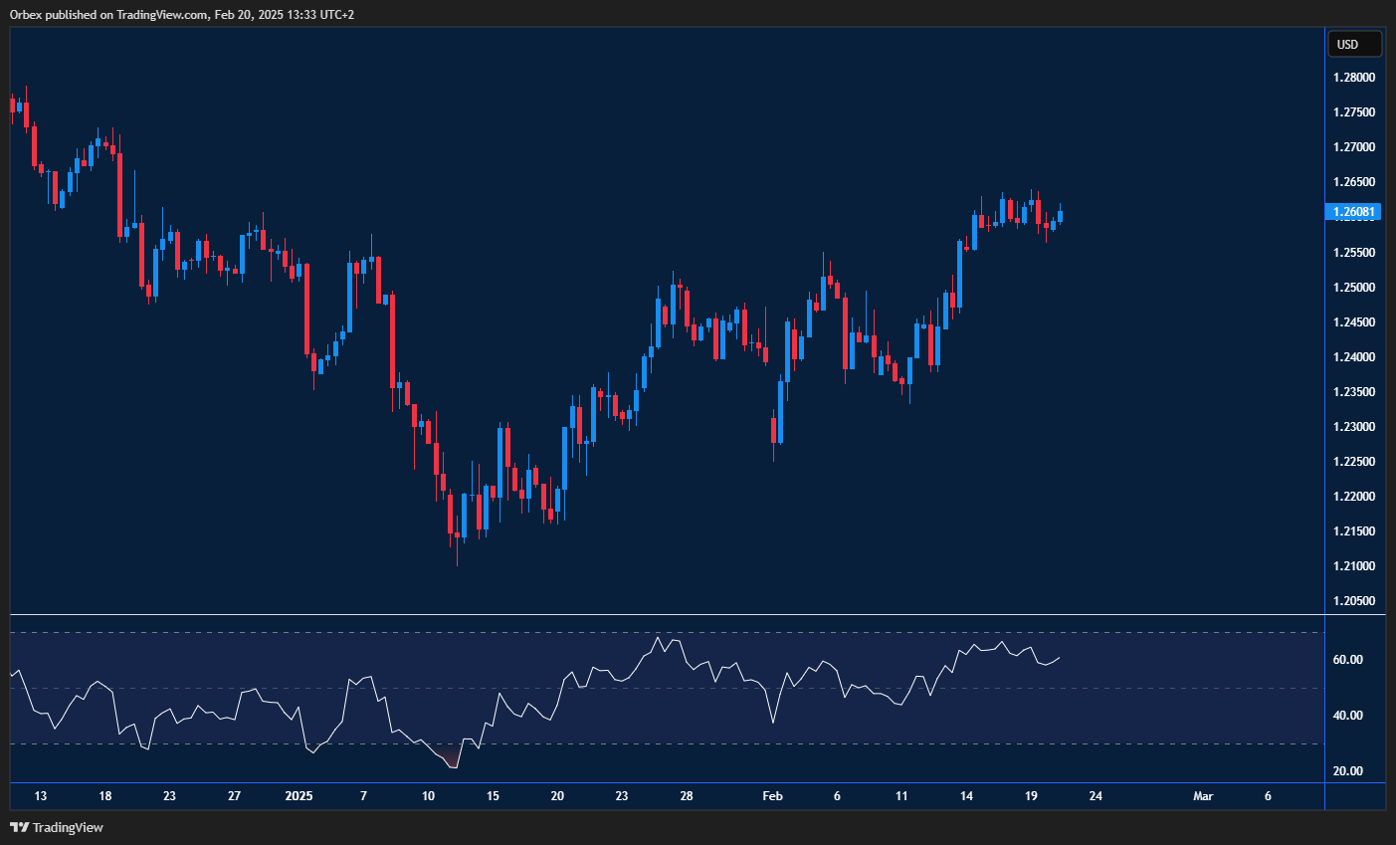Click the red oversold RSI shaded dip
The width and height of the screenshot is (1396, 845).
[452, 760]
